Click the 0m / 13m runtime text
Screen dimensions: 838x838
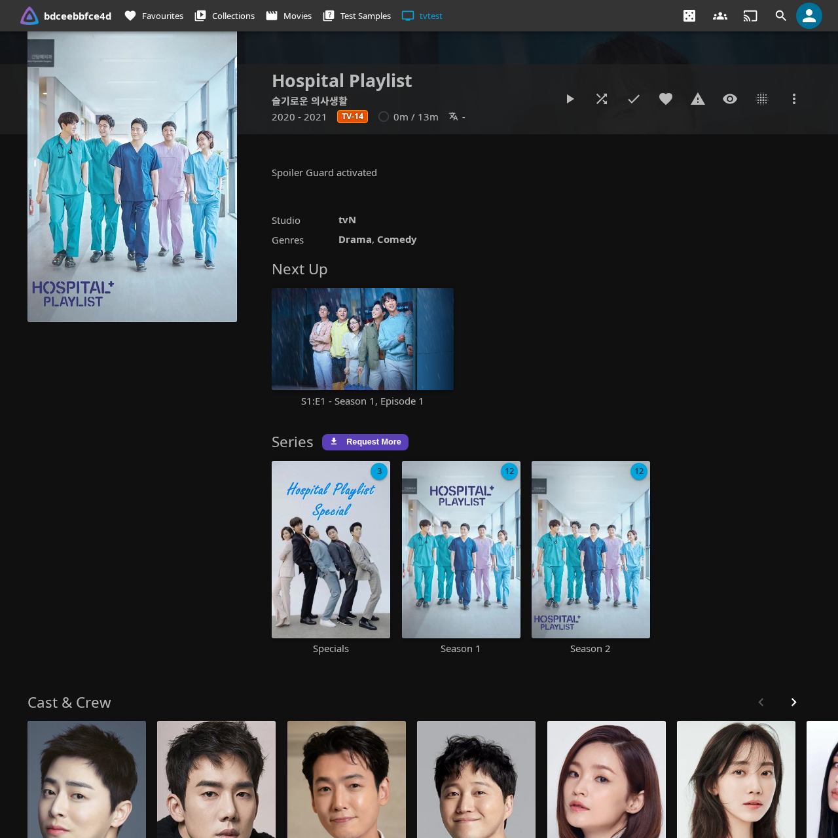(x=416, y=117)
